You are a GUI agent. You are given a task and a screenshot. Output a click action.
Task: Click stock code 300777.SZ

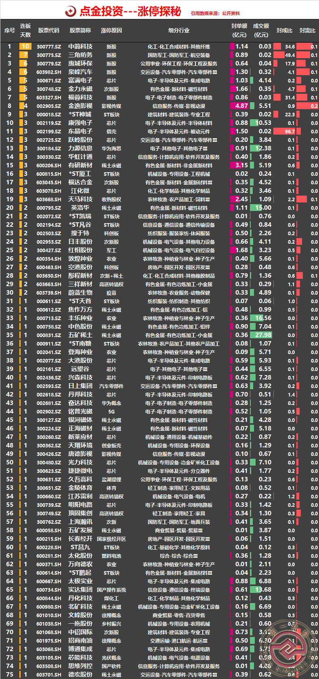49,47
